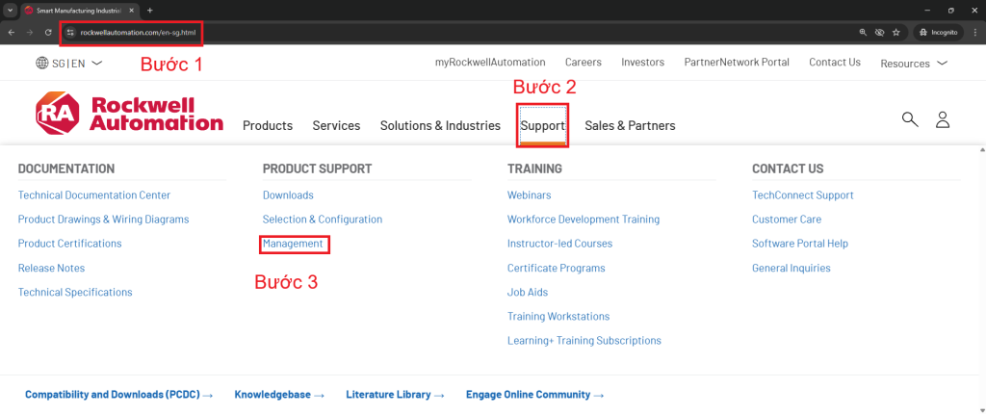The image size is (986, 414).
Task: Reload the page in browser
Action: [47, 32]
